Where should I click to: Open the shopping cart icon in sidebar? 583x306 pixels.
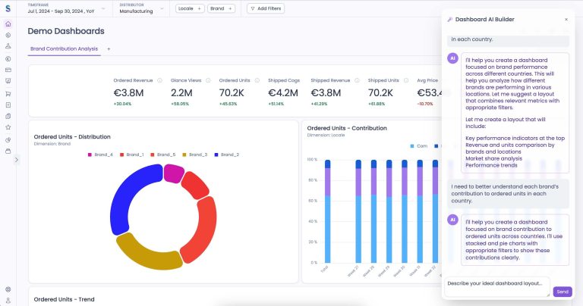coord(8,93)
